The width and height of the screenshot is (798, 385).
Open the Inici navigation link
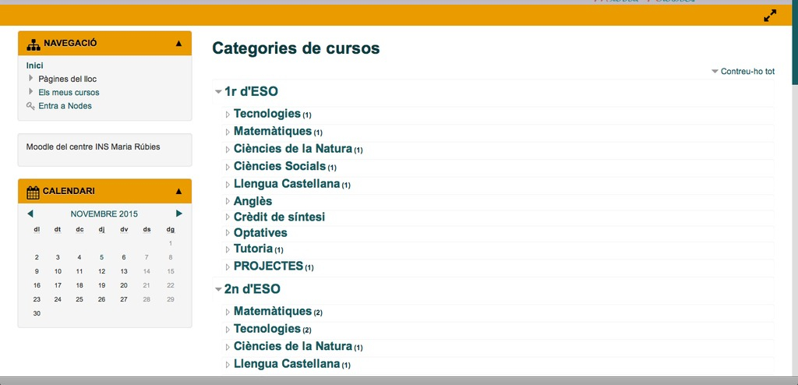(x=35, y=65)
